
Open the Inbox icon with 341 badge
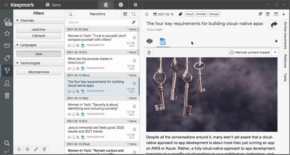pos(7,21)
